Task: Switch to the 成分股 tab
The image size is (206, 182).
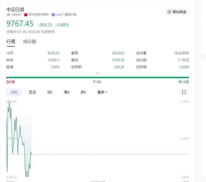Action: coord(30,42)
